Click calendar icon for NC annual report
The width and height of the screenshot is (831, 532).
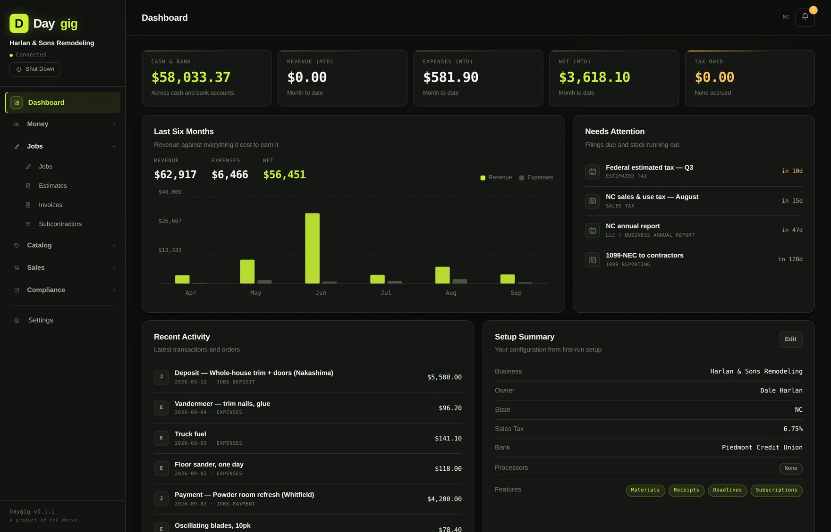(593, 230)
